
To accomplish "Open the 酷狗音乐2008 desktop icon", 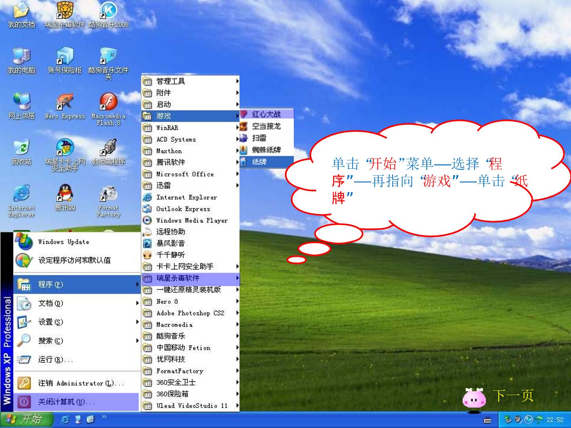I will coord(108,15).
